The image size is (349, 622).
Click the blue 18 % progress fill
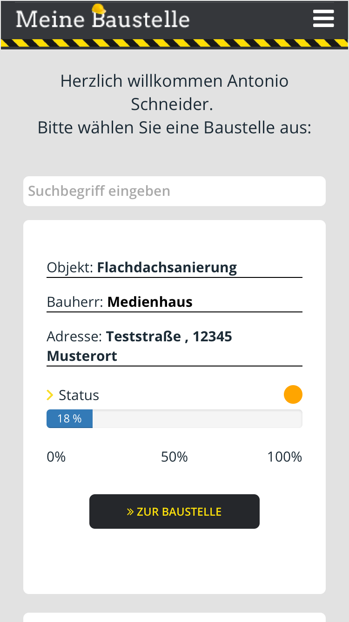[70, 419]
